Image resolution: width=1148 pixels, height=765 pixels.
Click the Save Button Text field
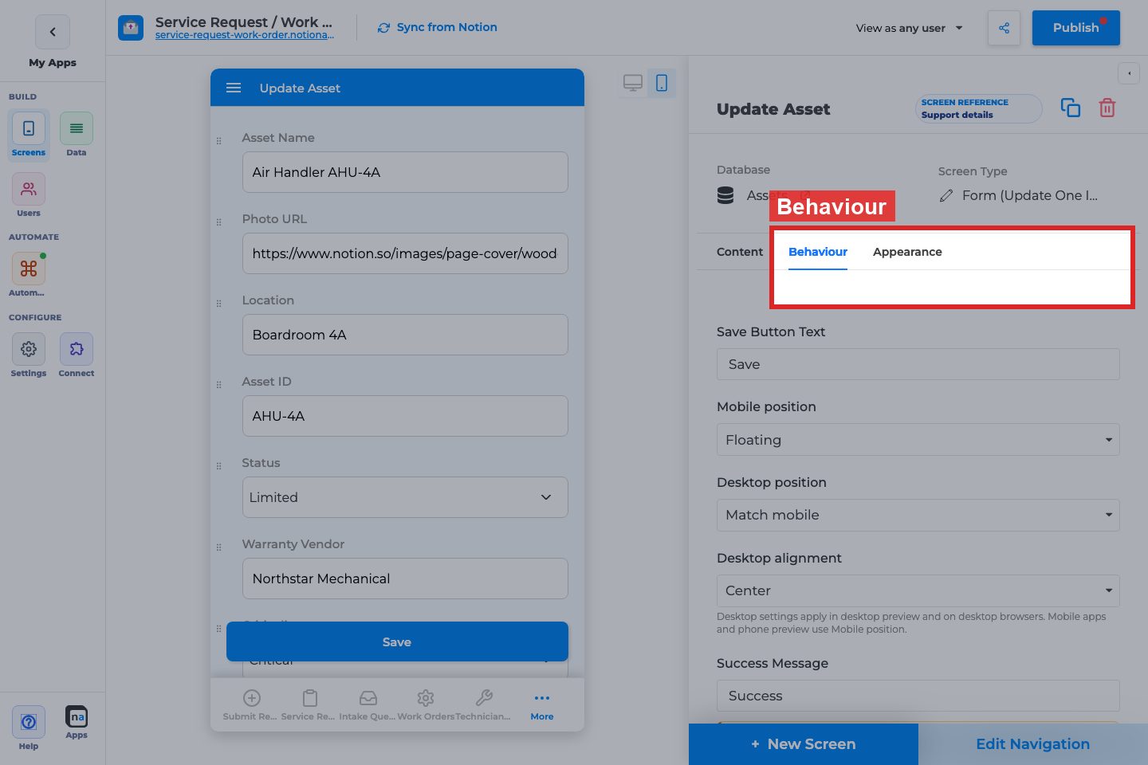pos(918,364)
